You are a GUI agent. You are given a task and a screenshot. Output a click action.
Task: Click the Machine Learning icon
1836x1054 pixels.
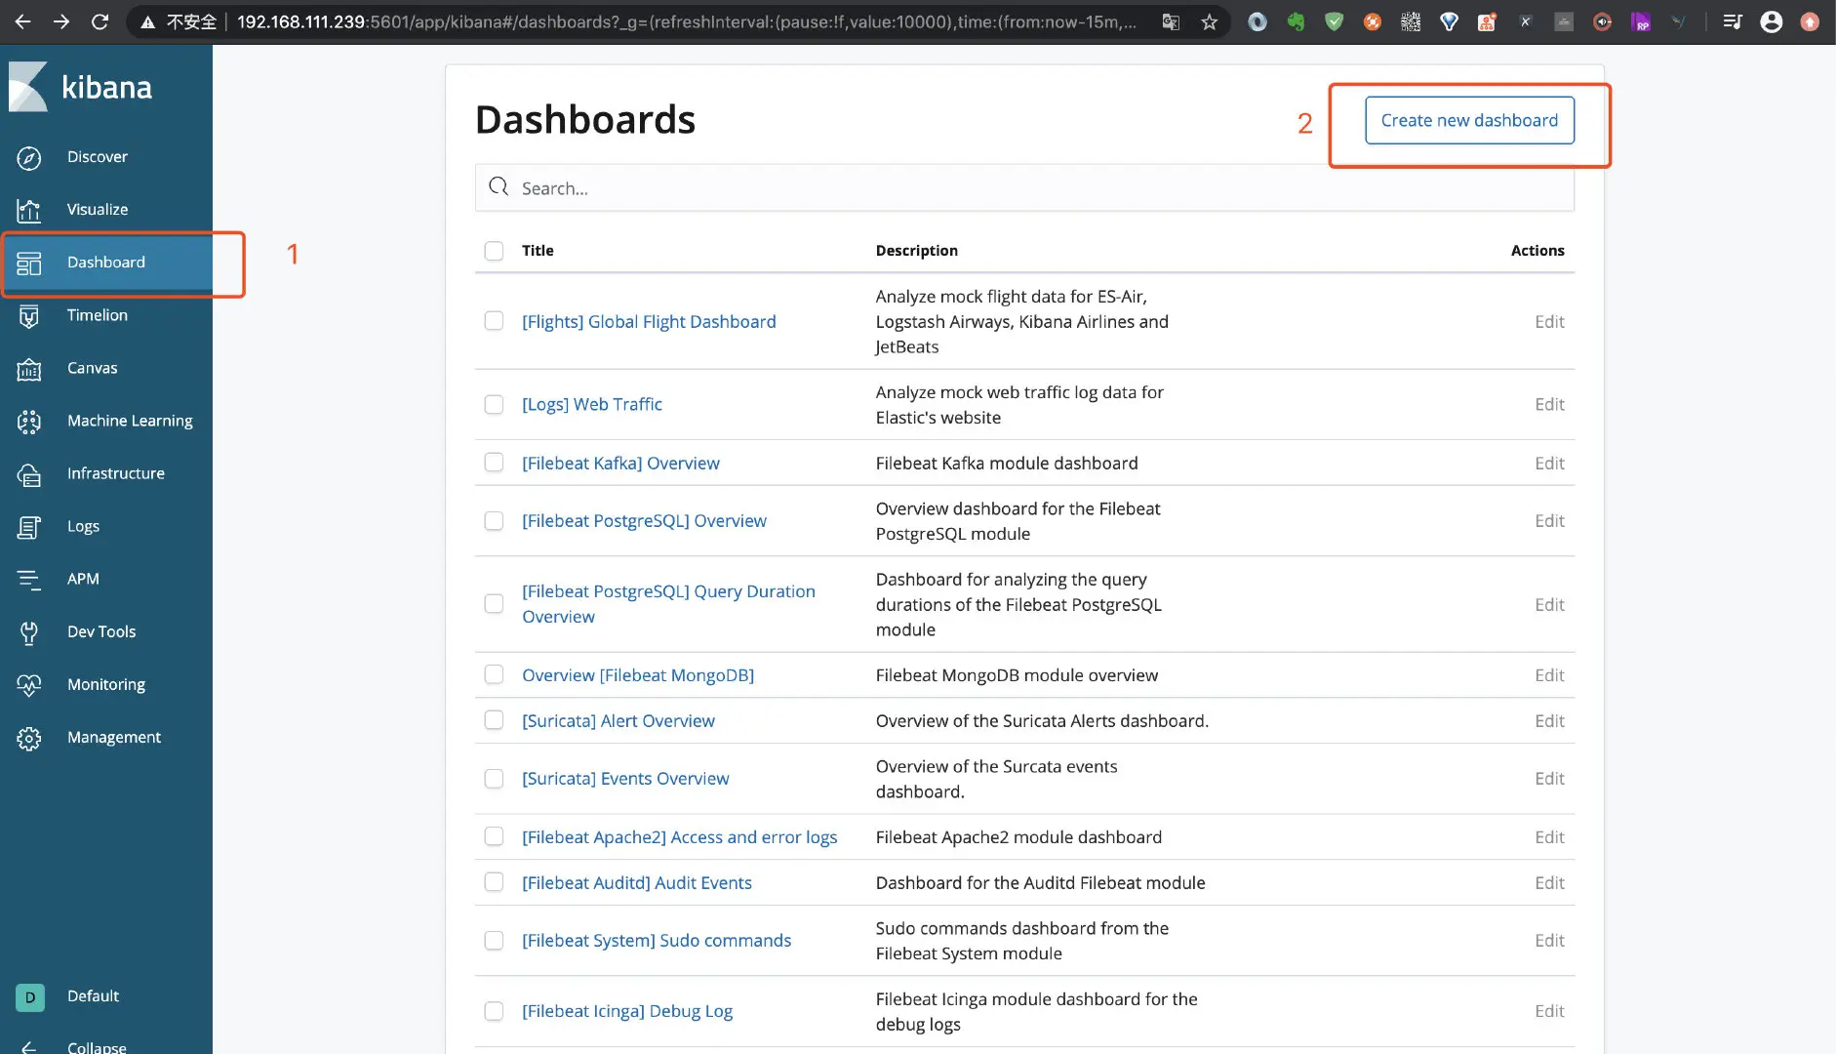29,422
